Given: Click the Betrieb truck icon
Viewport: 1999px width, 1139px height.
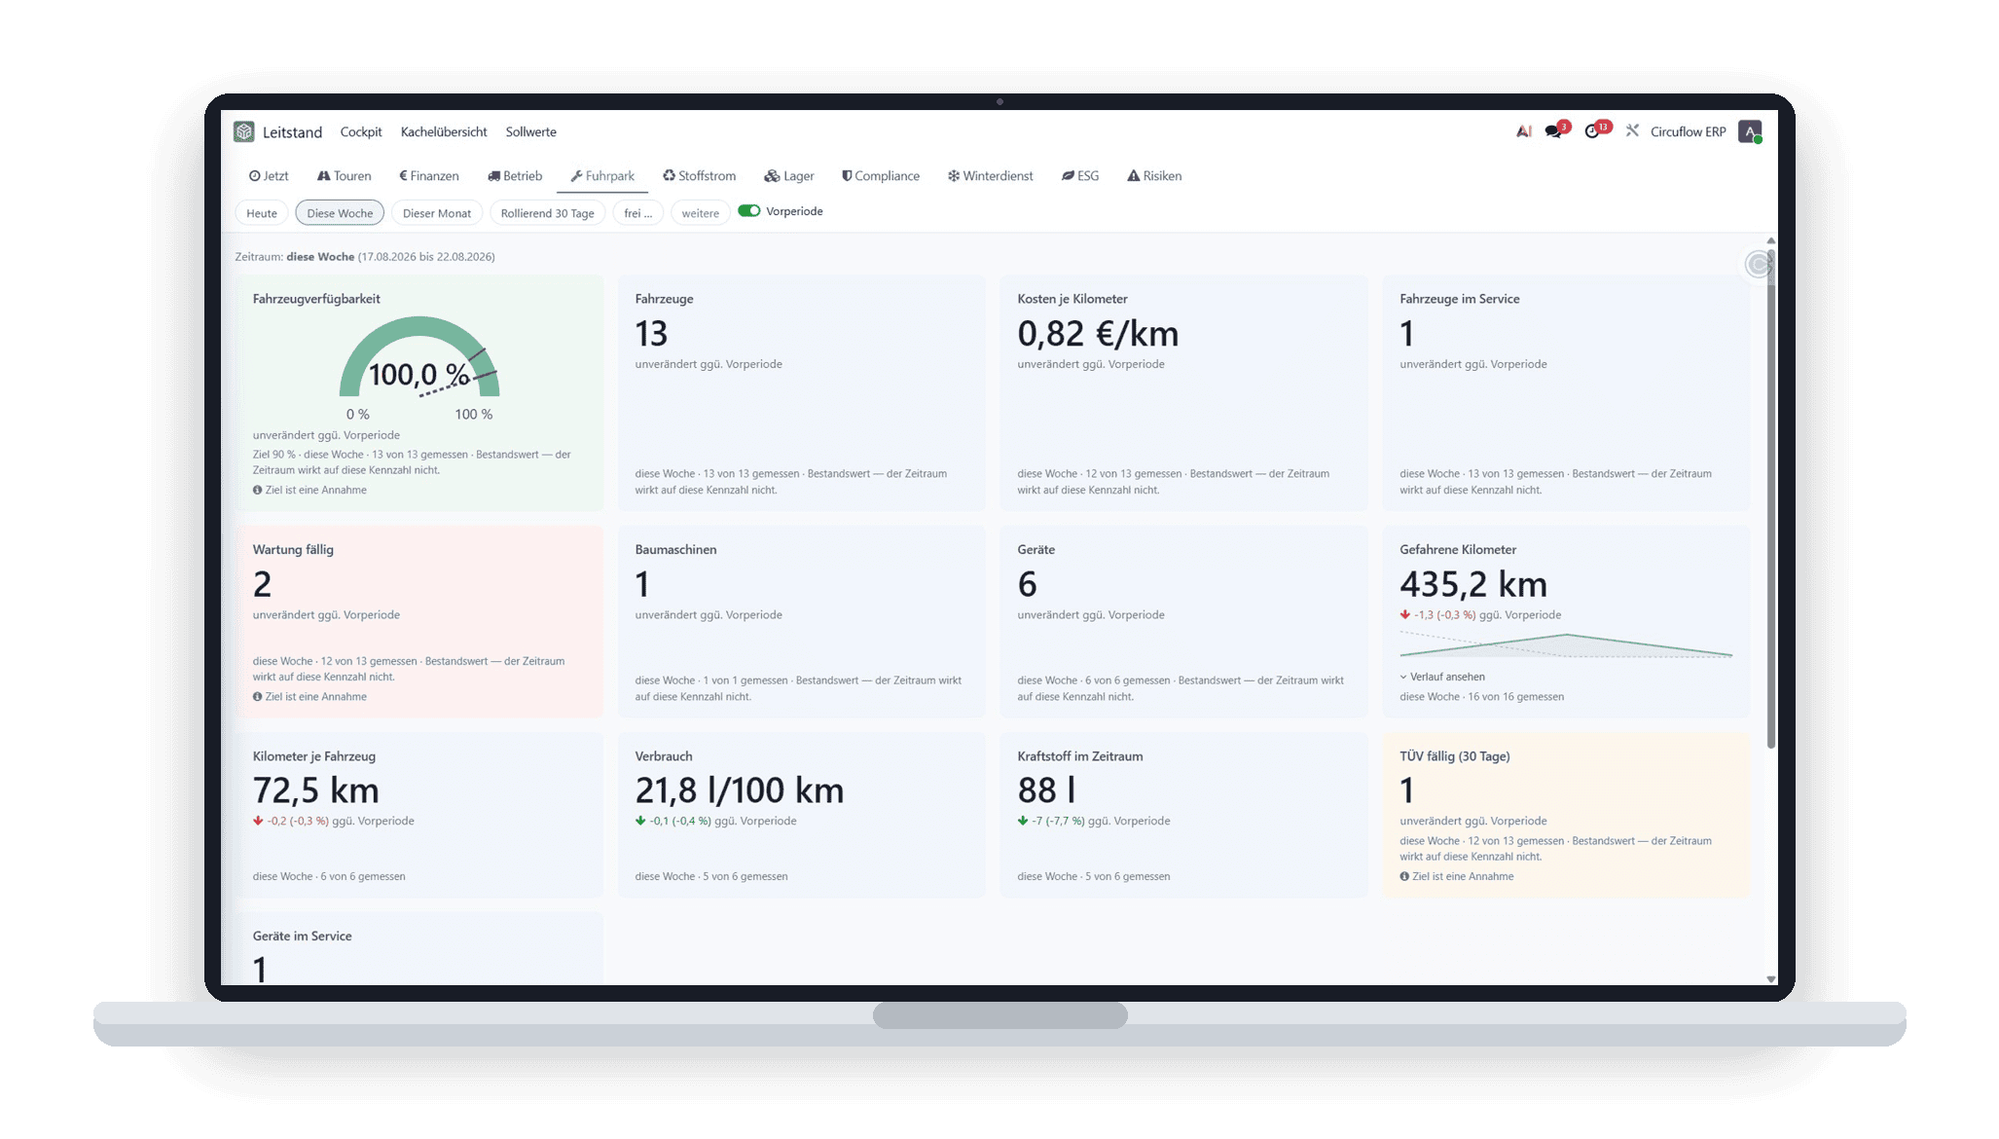Looking at the screenshot, I should click(x=493, y=176).
